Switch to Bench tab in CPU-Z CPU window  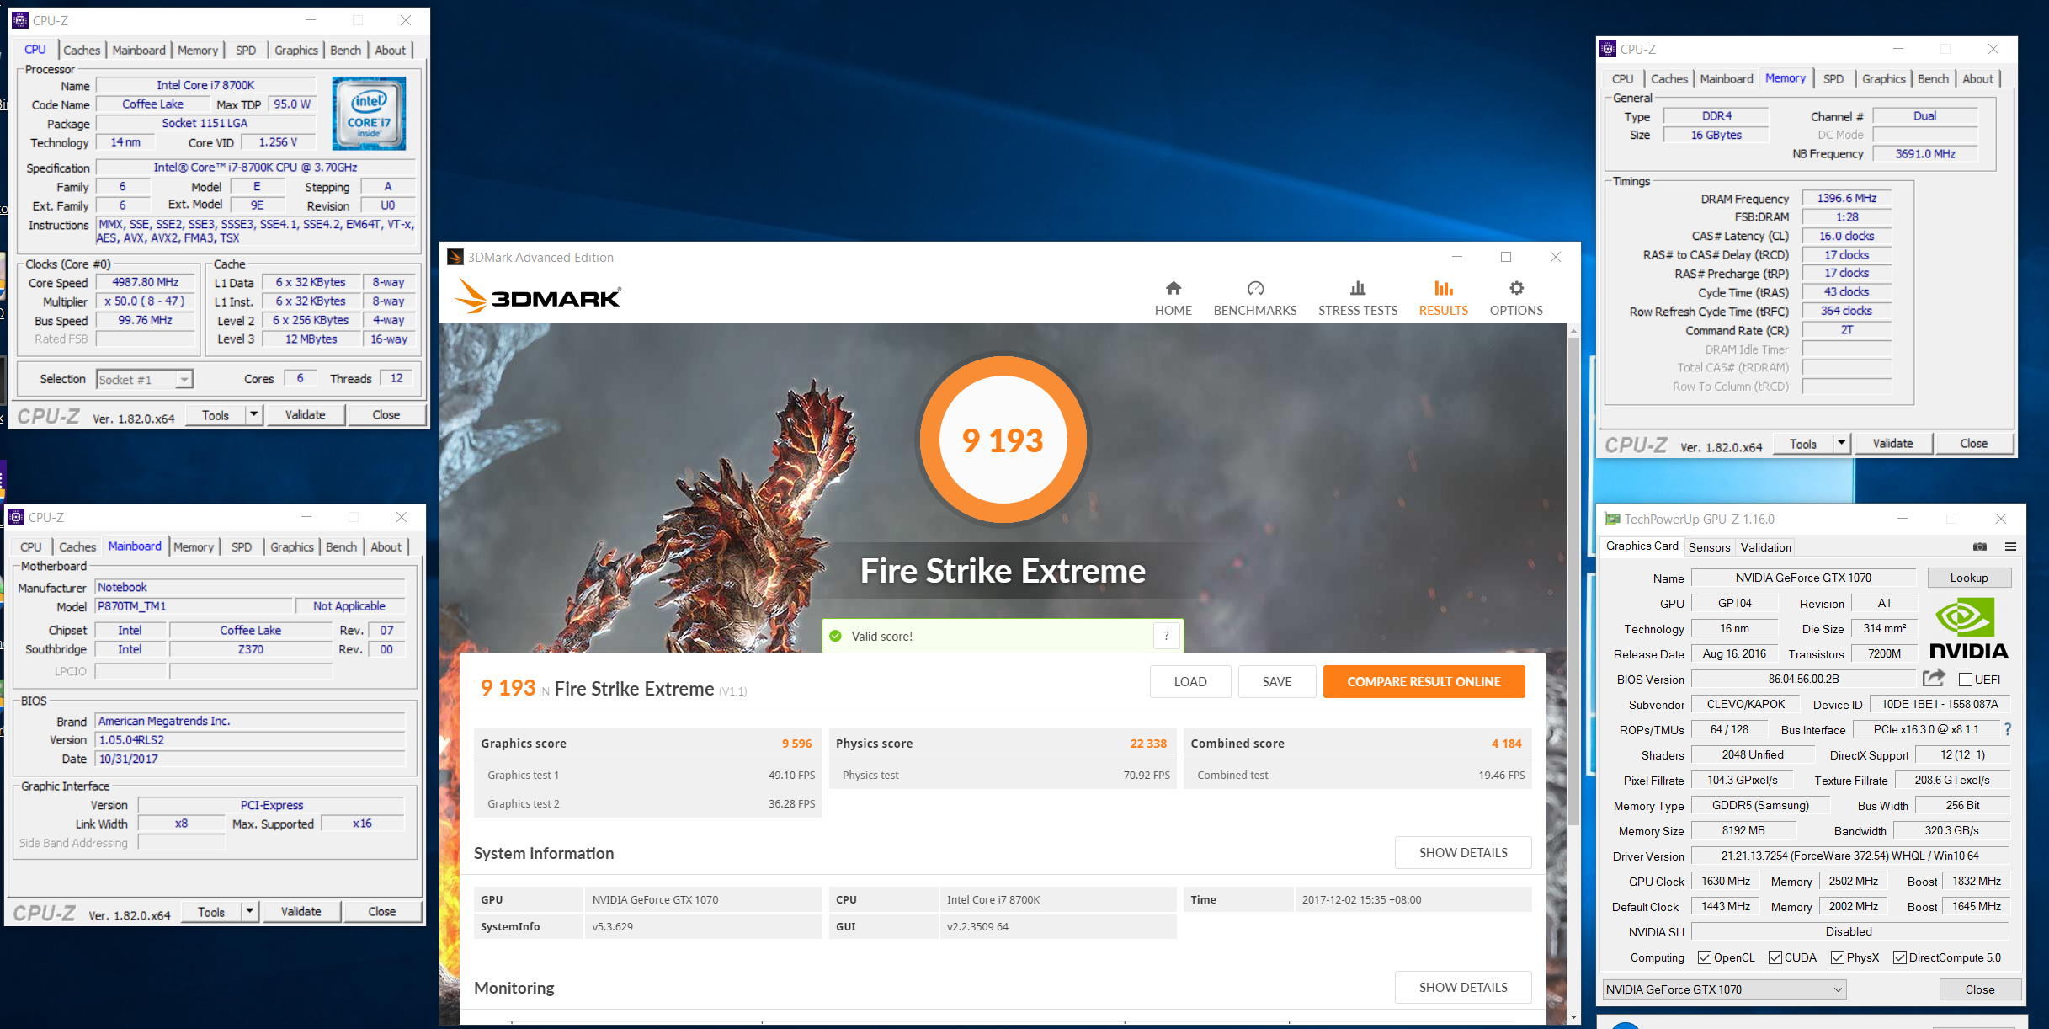pos(345,50)
